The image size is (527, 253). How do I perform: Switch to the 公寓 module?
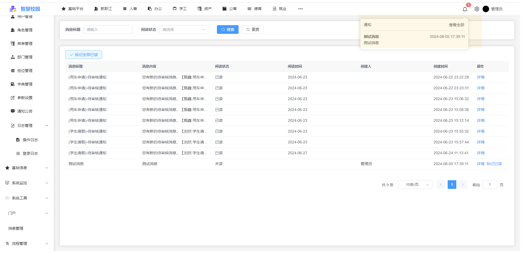point(230,9)
